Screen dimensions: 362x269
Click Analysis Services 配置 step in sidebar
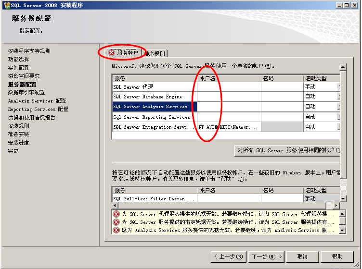(37, 101)
